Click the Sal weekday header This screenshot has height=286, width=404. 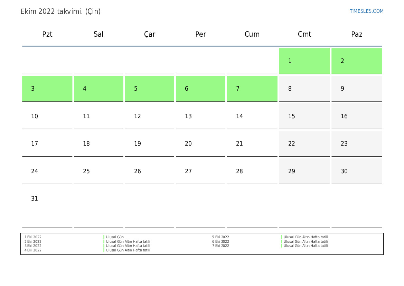(x=98, y=34)
